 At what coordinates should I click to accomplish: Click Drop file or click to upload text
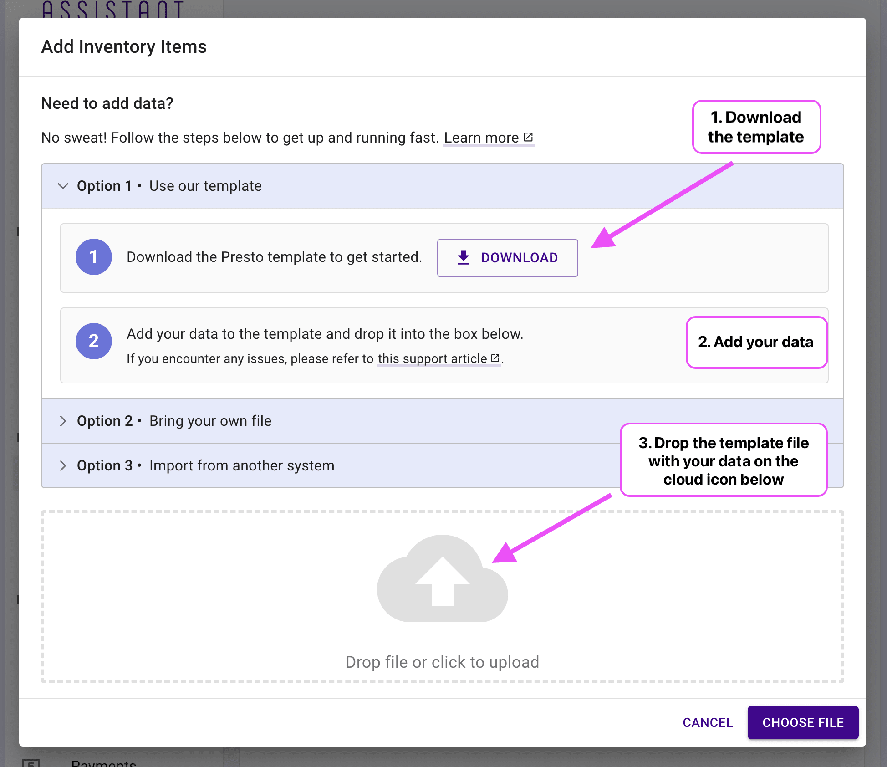(x=442, y=662)
